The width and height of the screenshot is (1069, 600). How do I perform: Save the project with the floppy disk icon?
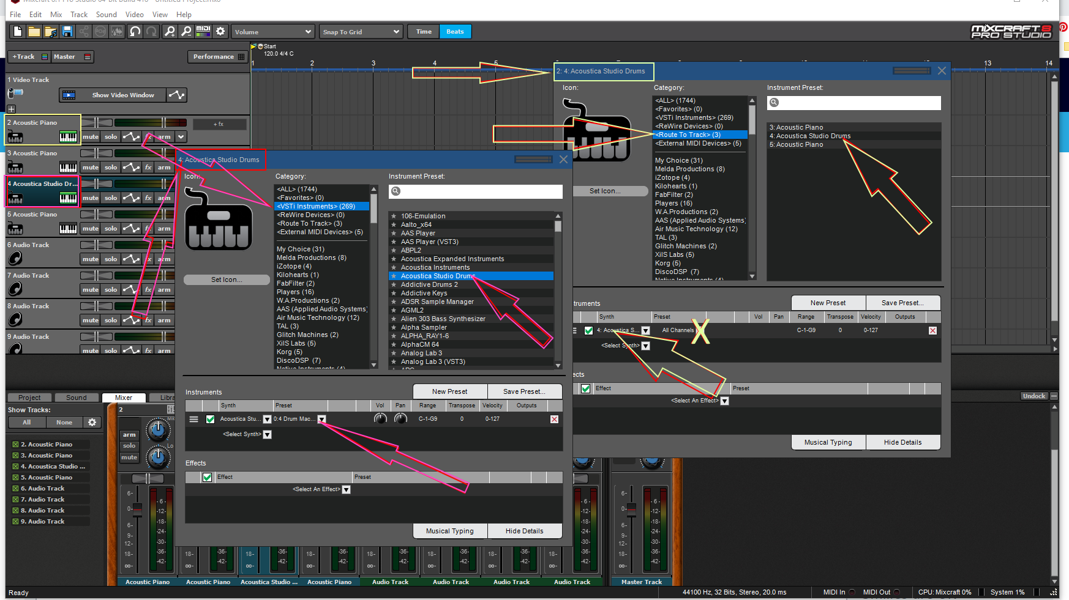(x=67, y=31)
